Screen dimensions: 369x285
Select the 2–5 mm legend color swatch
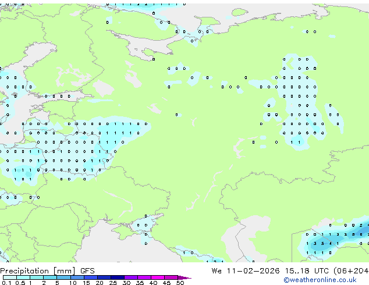pyautogui.click(x=50, y=277)
